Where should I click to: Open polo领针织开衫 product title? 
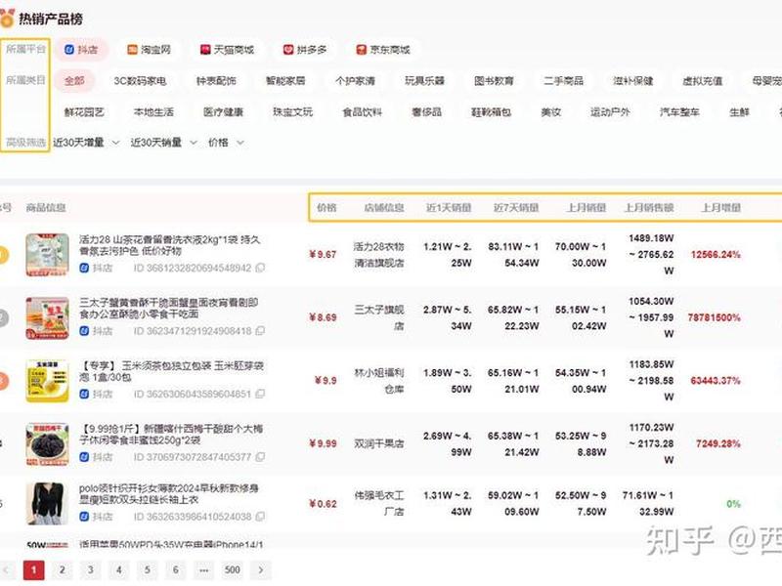[168, 494]
